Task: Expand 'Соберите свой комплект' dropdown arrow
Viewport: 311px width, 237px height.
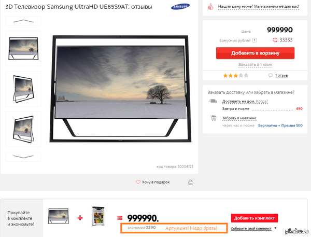Action: pyautogui.click(x=275, y=228)
